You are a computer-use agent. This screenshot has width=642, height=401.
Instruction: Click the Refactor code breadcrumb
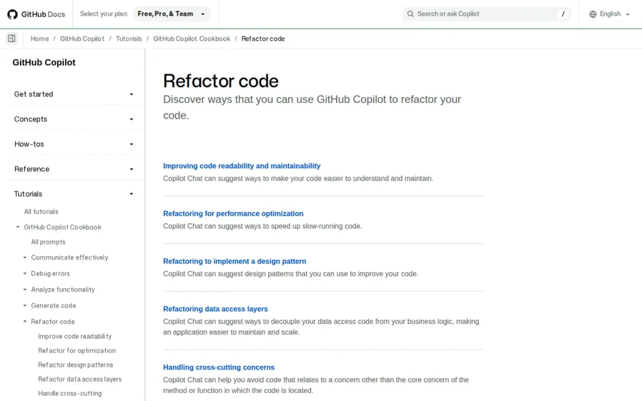(263, 38)
